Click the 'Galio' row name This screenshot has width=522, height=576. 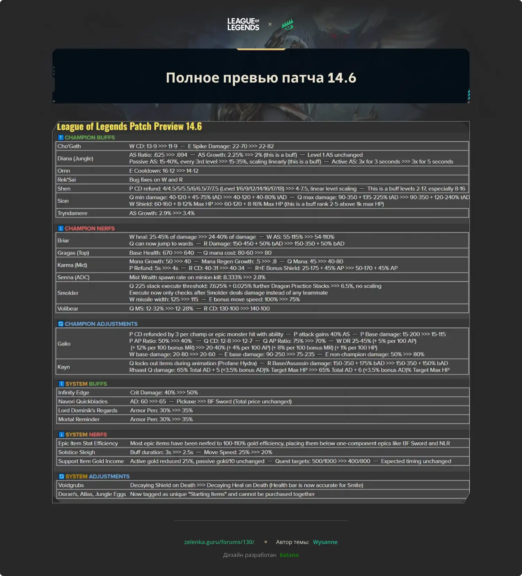[x=64, y=344]
